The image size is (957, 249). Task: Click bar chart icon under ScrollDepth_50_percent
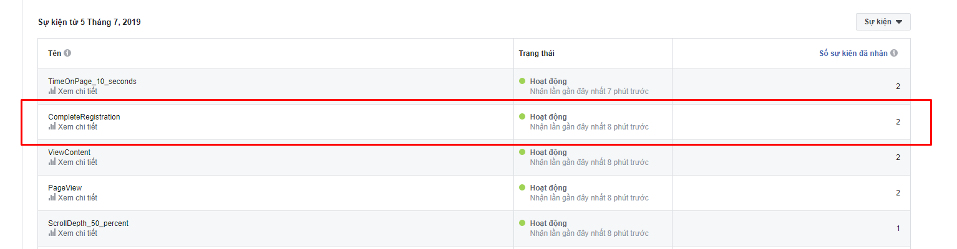[x=52, y=233]
